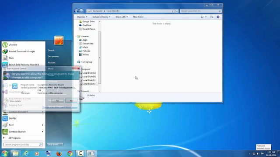
Task: Open media player taskbar icon
Action: click(x=37, y=154)
